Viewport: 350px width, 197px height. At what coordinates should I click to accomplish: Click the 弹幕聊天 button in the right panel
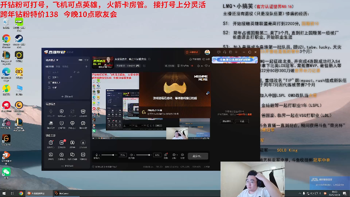[x=227, y=121]
